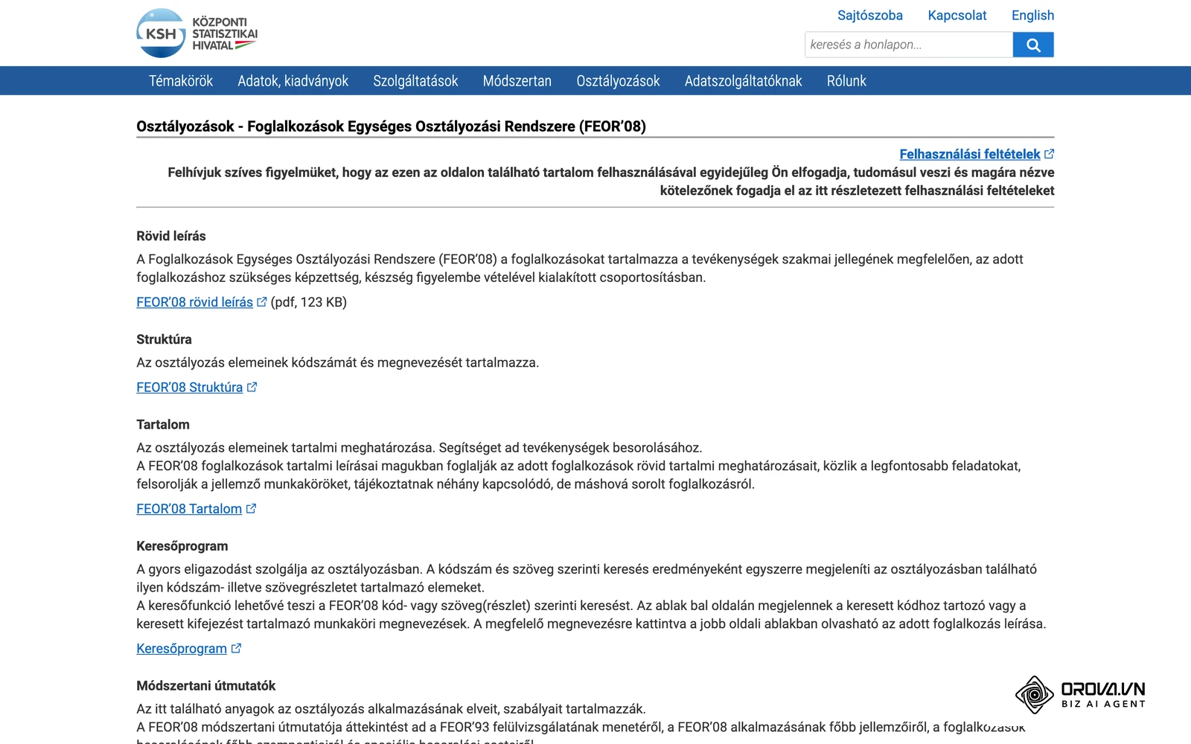Open the Kapcsolat link
Screen dimensions: 1191x744
(957, 15)
